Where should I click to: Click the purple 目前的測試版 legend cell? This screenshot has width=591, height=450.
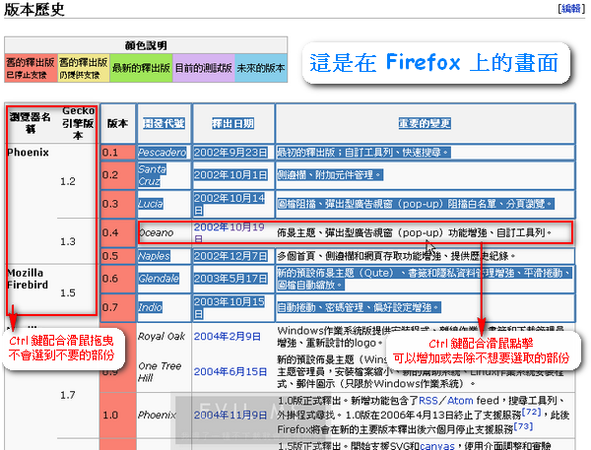[204, 68]
